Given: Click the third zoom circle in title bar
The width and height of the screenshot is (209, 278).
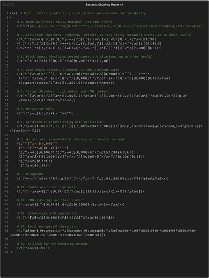Looking at the screenshot, I should [13, 5].
